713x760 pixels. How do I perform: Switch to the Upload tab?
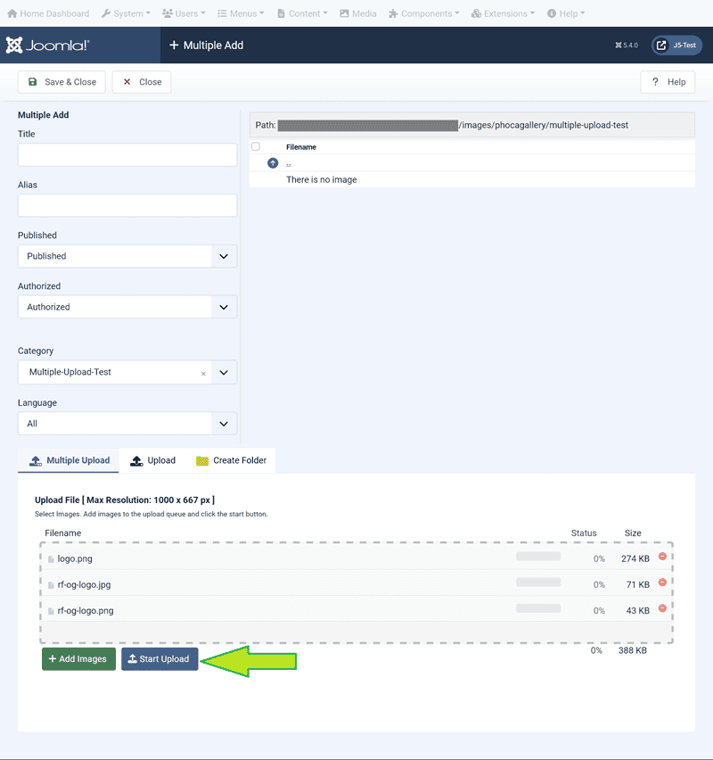[x=152, y=460]
